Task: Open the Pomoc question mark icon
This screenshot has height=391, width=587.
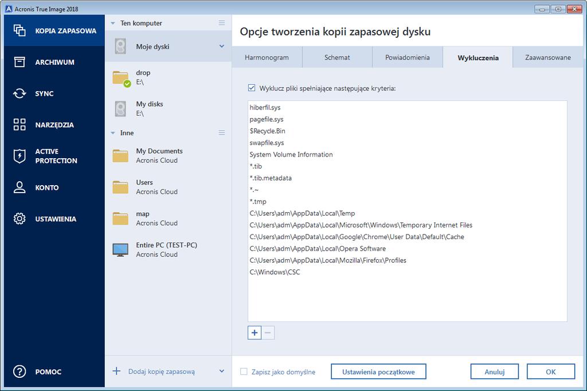Action: [19, 372]
